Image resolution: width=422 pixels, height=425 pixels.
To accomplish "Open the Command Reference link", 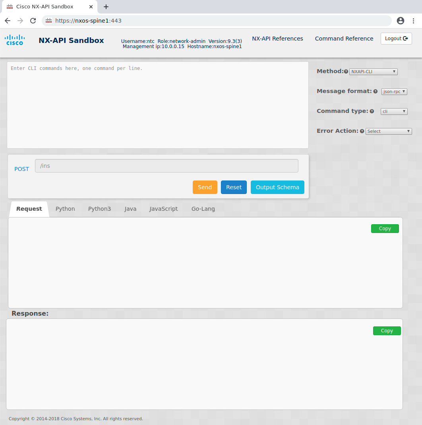I will tap(344, 39).
